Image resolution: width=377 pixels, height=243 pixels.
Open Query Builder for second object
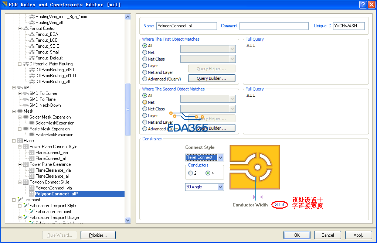[211, 128]
